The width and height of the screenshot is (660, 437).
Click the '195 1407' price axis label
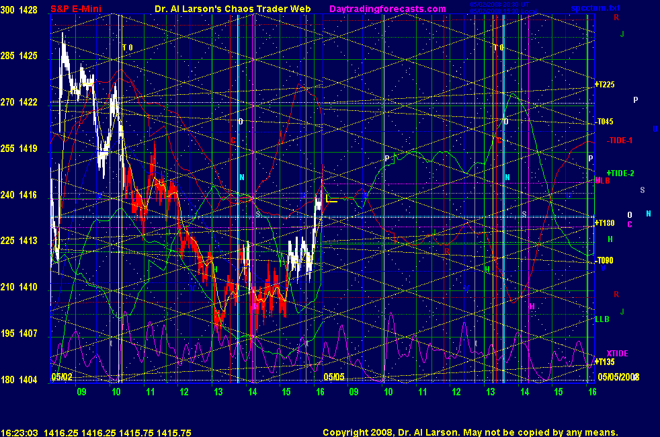point(19,333)
